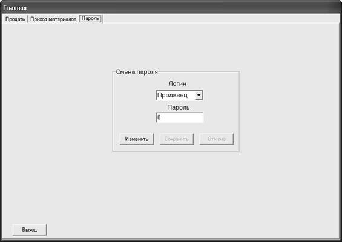Expand the Логин dropdown arrow
Viewport: 342px width, 242px height.
click(199, 95)
